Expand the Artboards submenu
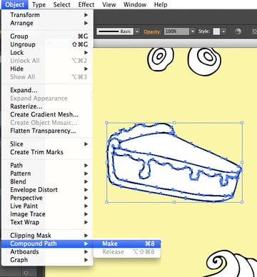The height and width of the screenshot is (277, 257). [47, 252]
